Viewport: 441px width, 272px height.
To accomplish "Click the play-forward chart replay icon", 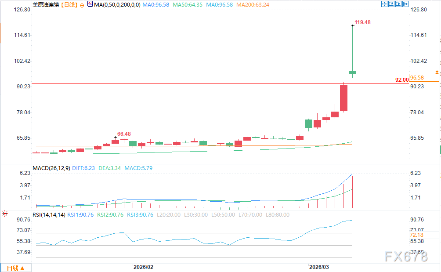I will click(x=398, y=4).
